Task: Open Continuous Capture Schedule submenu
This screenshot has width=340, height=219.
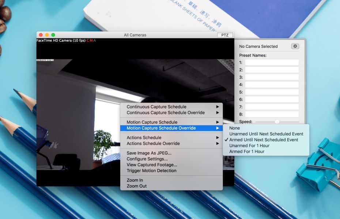Action: tap(171, 107)
